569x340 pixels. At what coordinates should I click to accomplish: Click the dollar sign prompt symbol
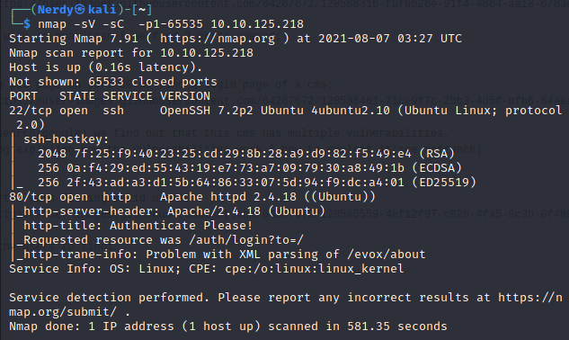coord(26,24)
